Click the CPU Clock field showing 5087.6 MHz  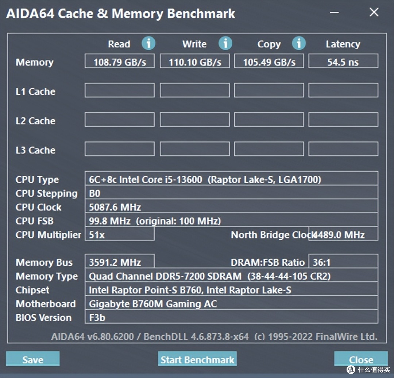pos(231,207)
